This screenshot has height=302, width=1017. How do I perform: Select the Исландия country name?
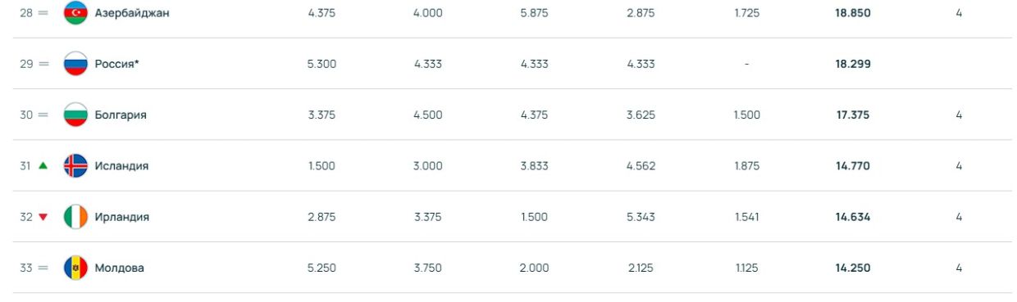coord(121,165)
